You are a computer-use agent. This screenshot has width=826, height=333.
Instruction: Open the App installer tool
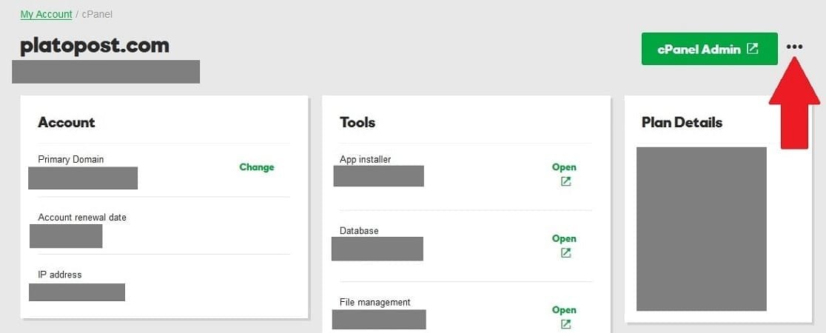(564, 167)
